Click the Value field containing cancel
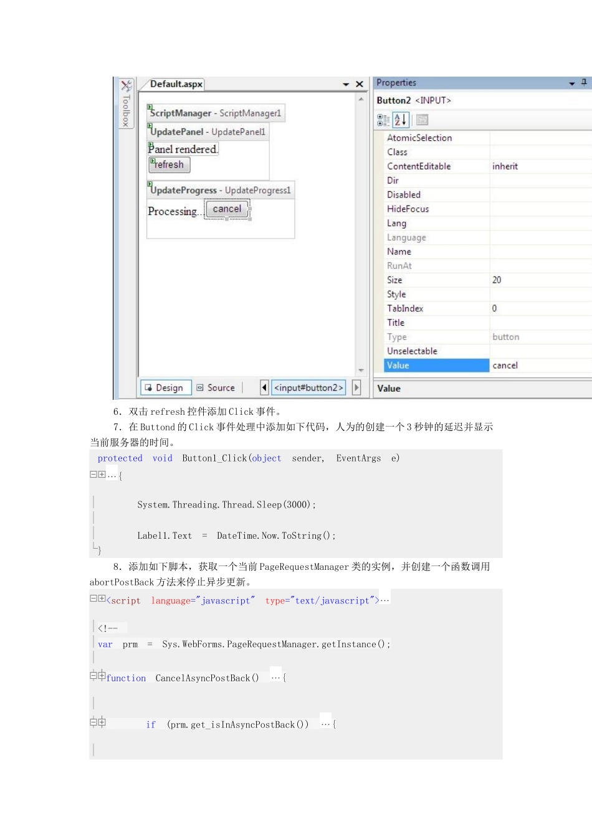Screen dimensions: 592x837 (x=540, y=366)
